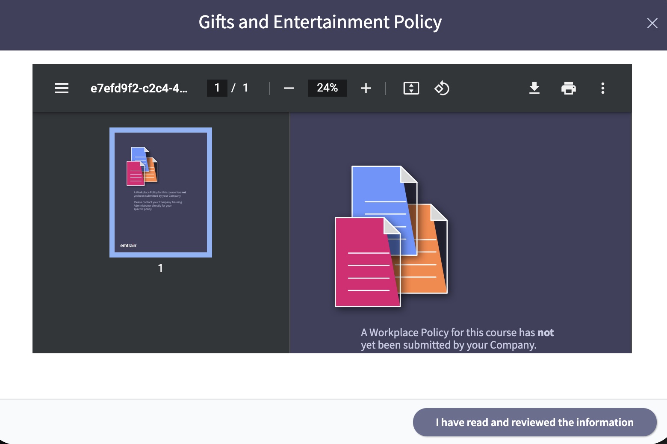This screenshot has width=667, height=444.
Task: Click the total page count 1
Action: coord(245,88)
